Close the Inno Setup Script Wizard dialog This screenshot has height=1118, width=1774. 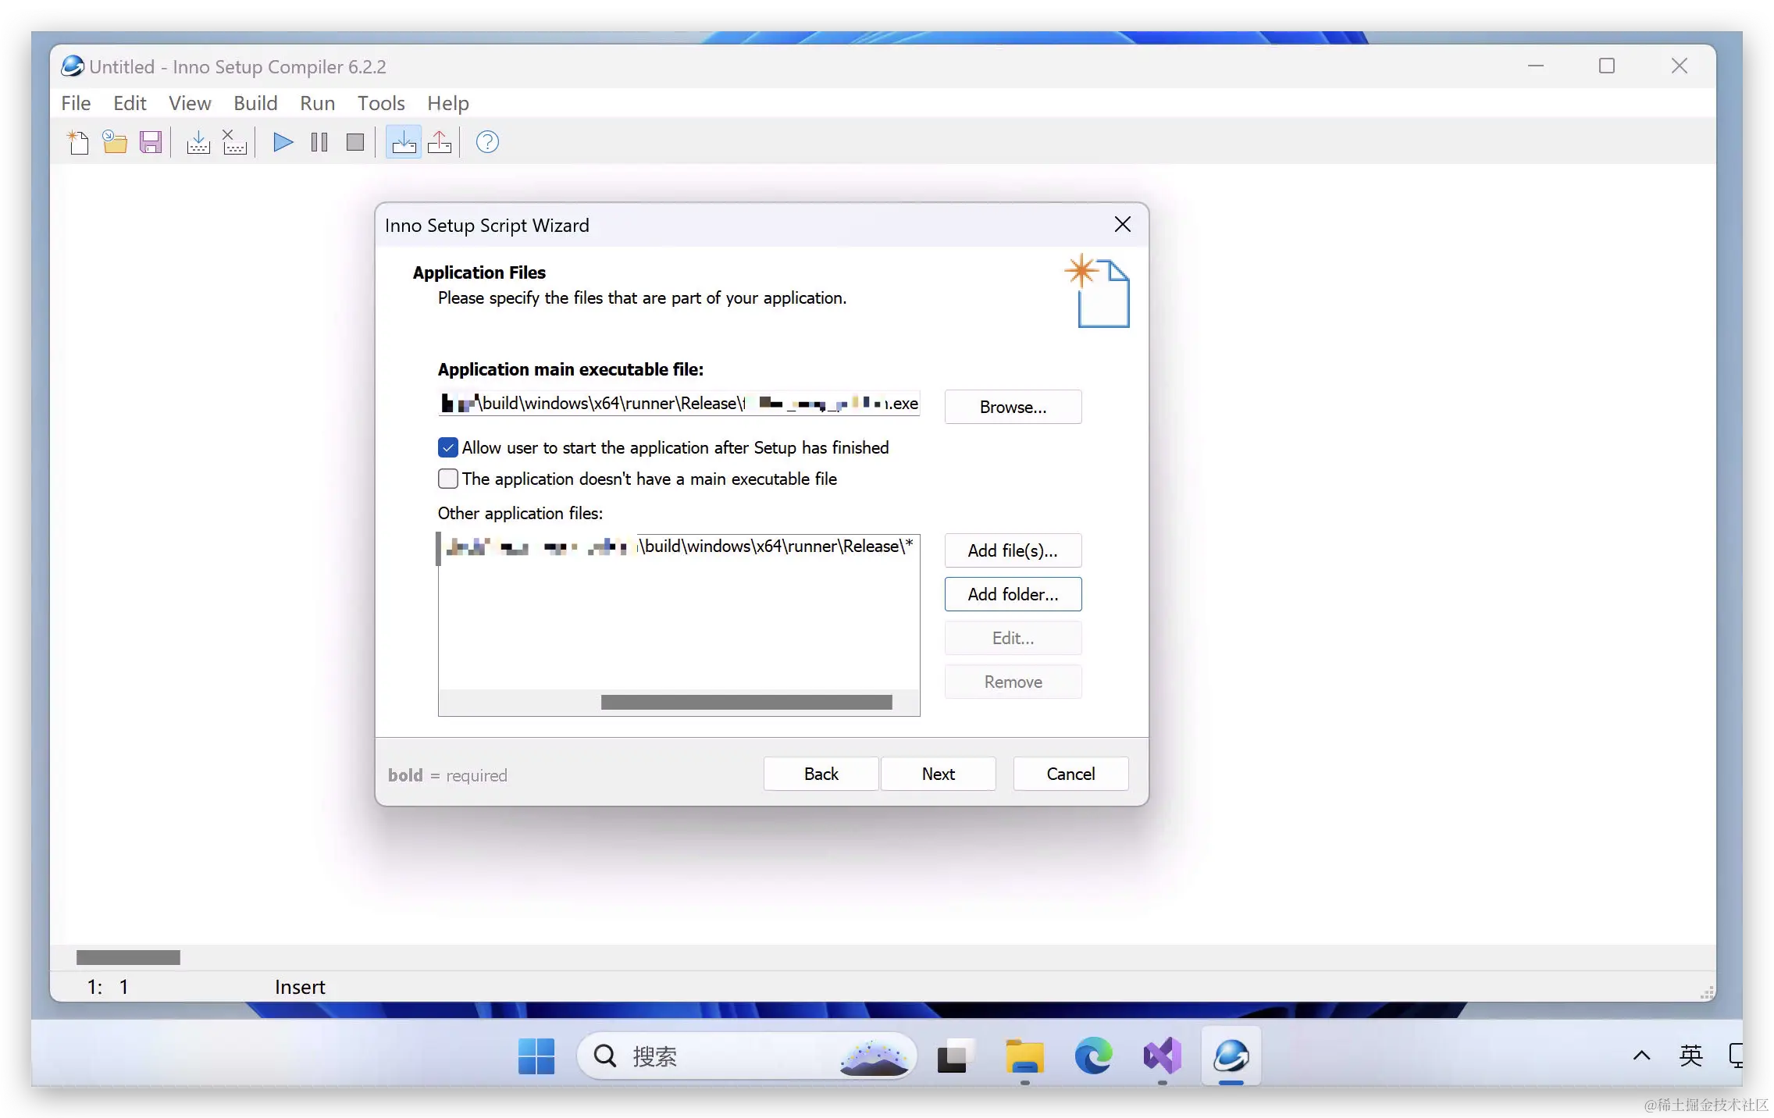click(1123, 225)
